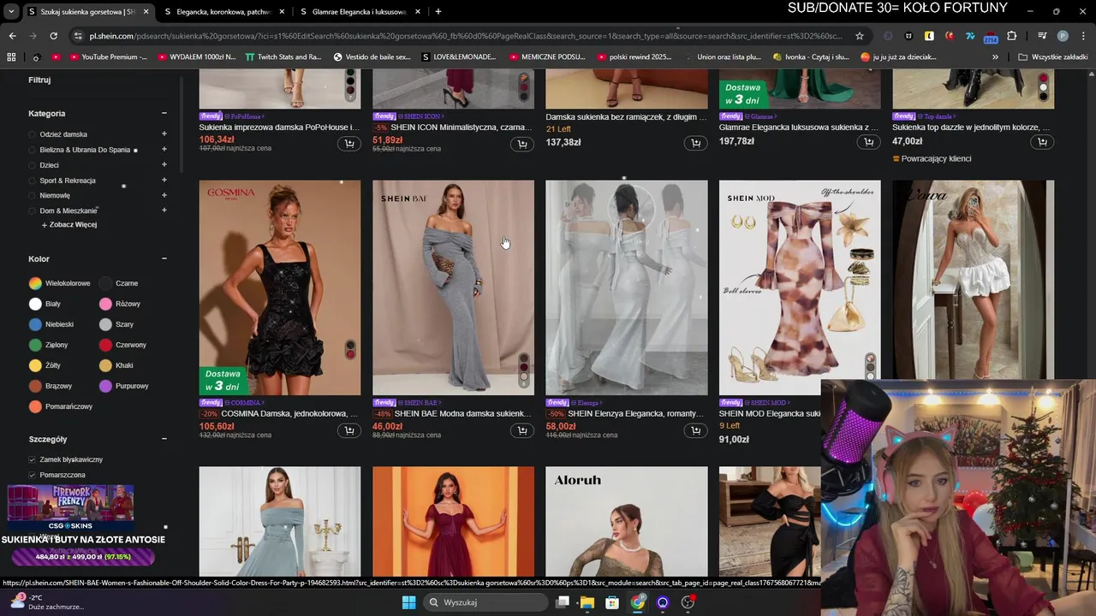Expand the Sport & Rekreacja subcategories
The width and height of the screenshot is (1096, 616).
click(164, 181)
